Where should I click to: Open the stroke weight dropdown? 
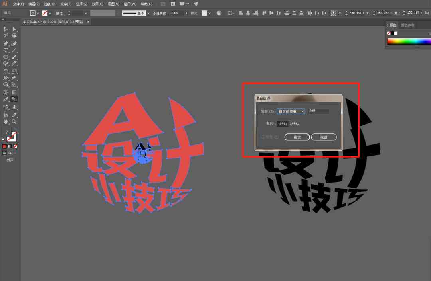tap(86, 13)
